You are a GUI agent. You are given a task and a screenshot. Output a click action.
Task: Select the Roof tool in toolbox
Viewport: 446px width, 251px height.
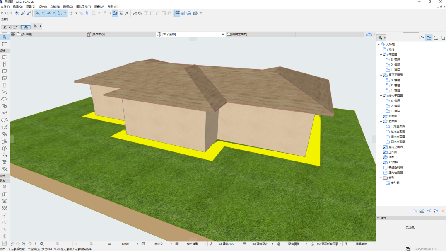(5, 120)
